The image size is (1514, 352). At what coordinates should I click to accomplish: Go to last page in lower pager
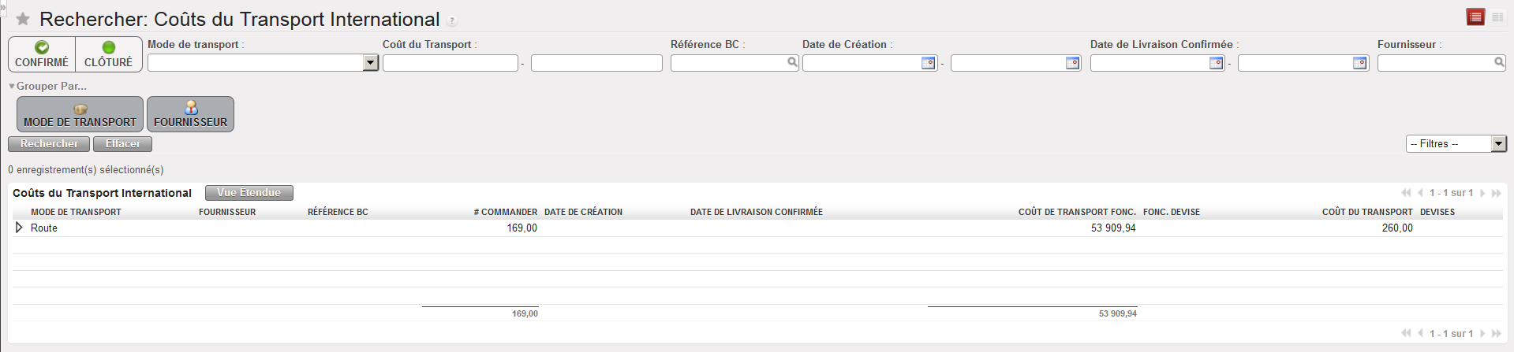point(1496,334)
